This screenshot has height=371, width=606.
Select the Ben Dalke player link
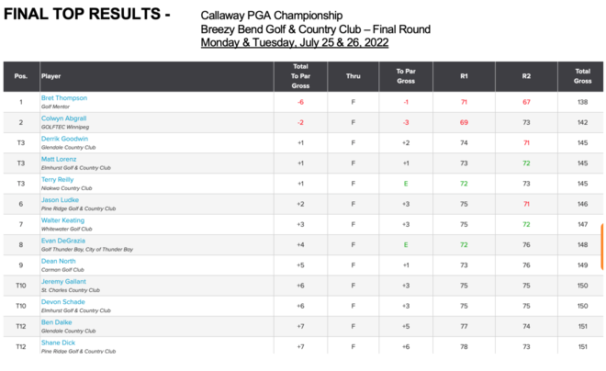[x=56, y=322]
